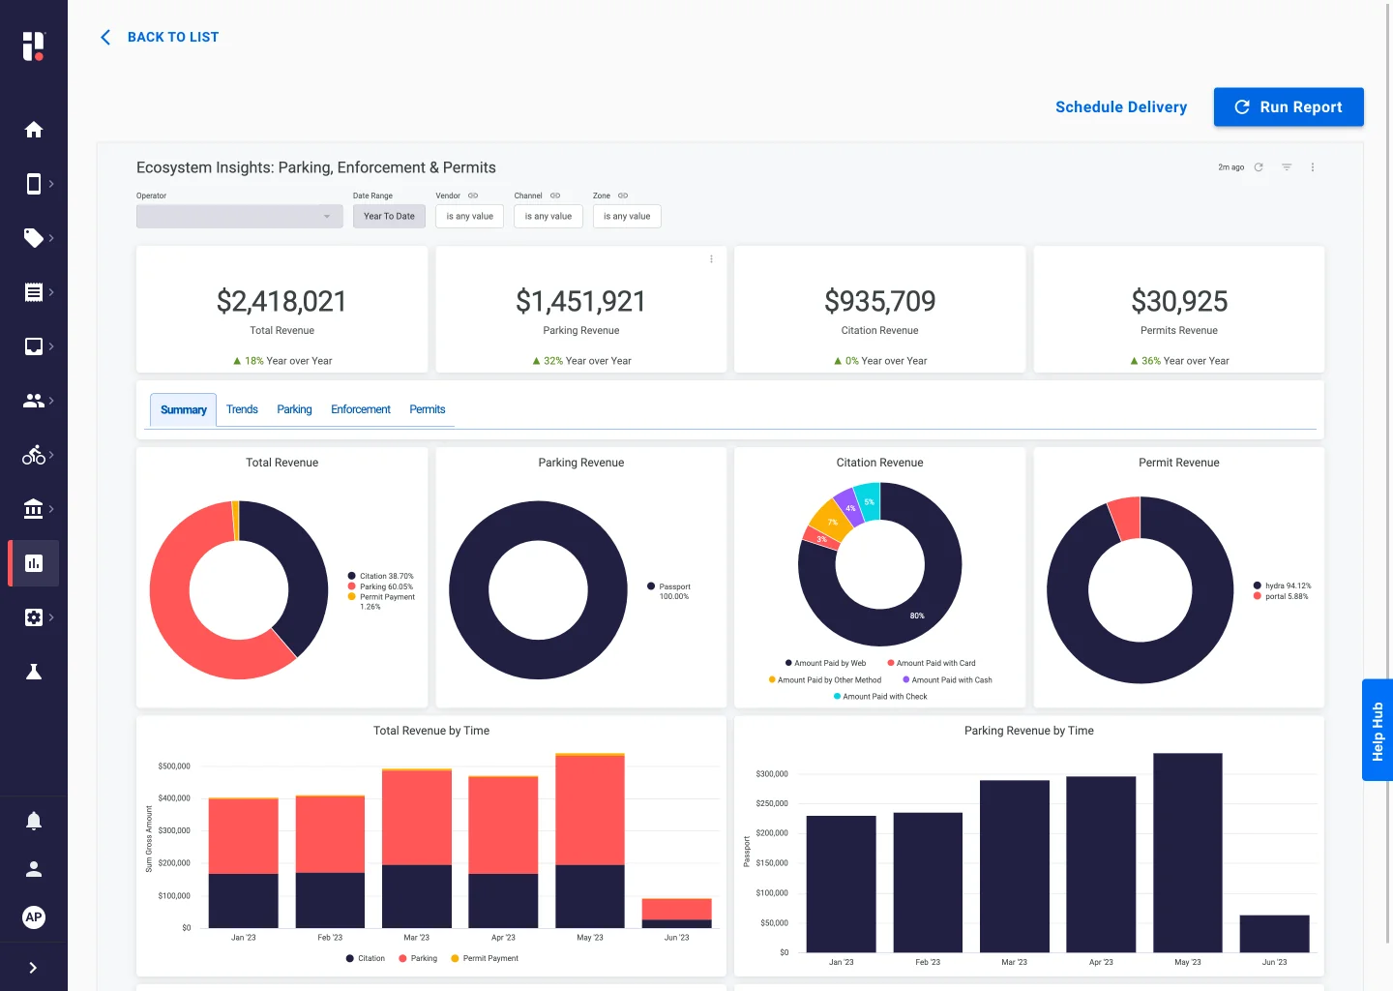Click the lab flask sidebar icon
The width and height of the screenshot is (1393, 991).
(x=34, y=672)
